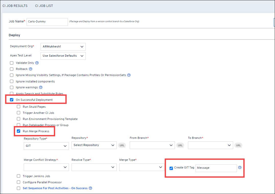Open the CI JOB RESULTS tab

pyautogui.click(x=15, y=6)
